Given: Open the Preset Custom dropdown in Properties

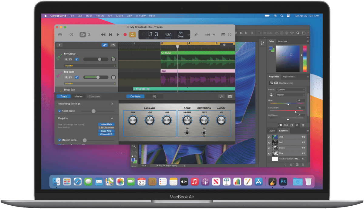Looking at the screenshot, I should pyautogui.click(x=291, y=90).
